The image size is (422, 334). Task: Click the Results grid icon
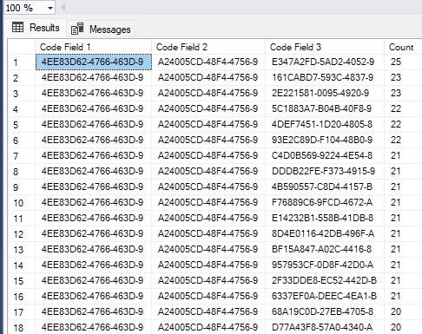pos(17,27)
